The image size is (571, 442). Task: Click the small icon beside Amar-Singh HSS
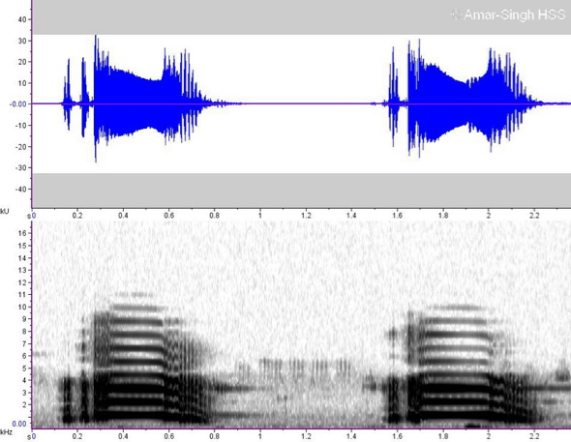click(x=455, y=15)
